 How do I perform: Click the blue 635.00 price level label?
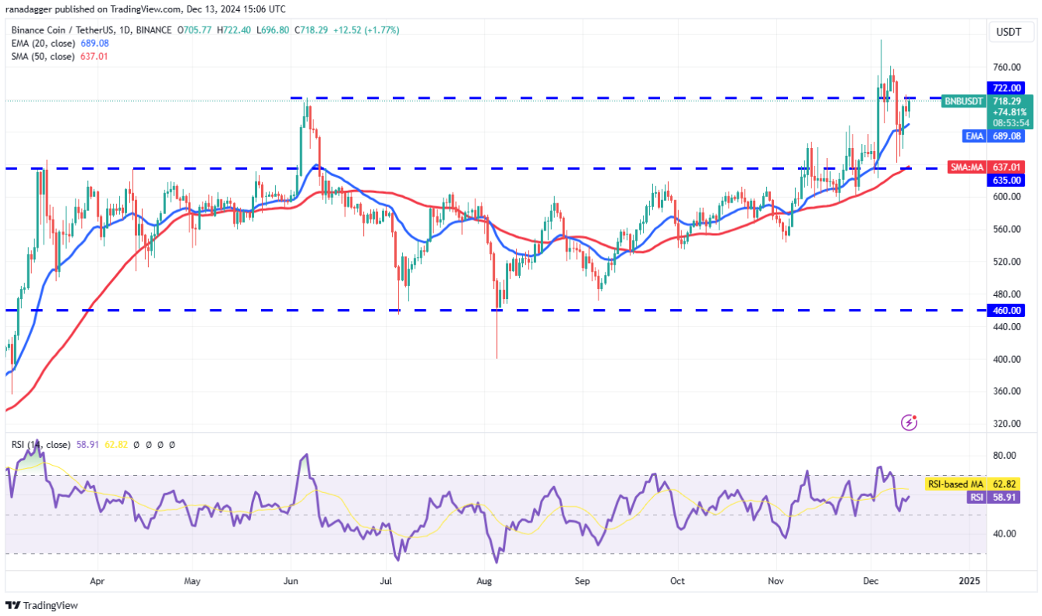tap(1006, 180)
